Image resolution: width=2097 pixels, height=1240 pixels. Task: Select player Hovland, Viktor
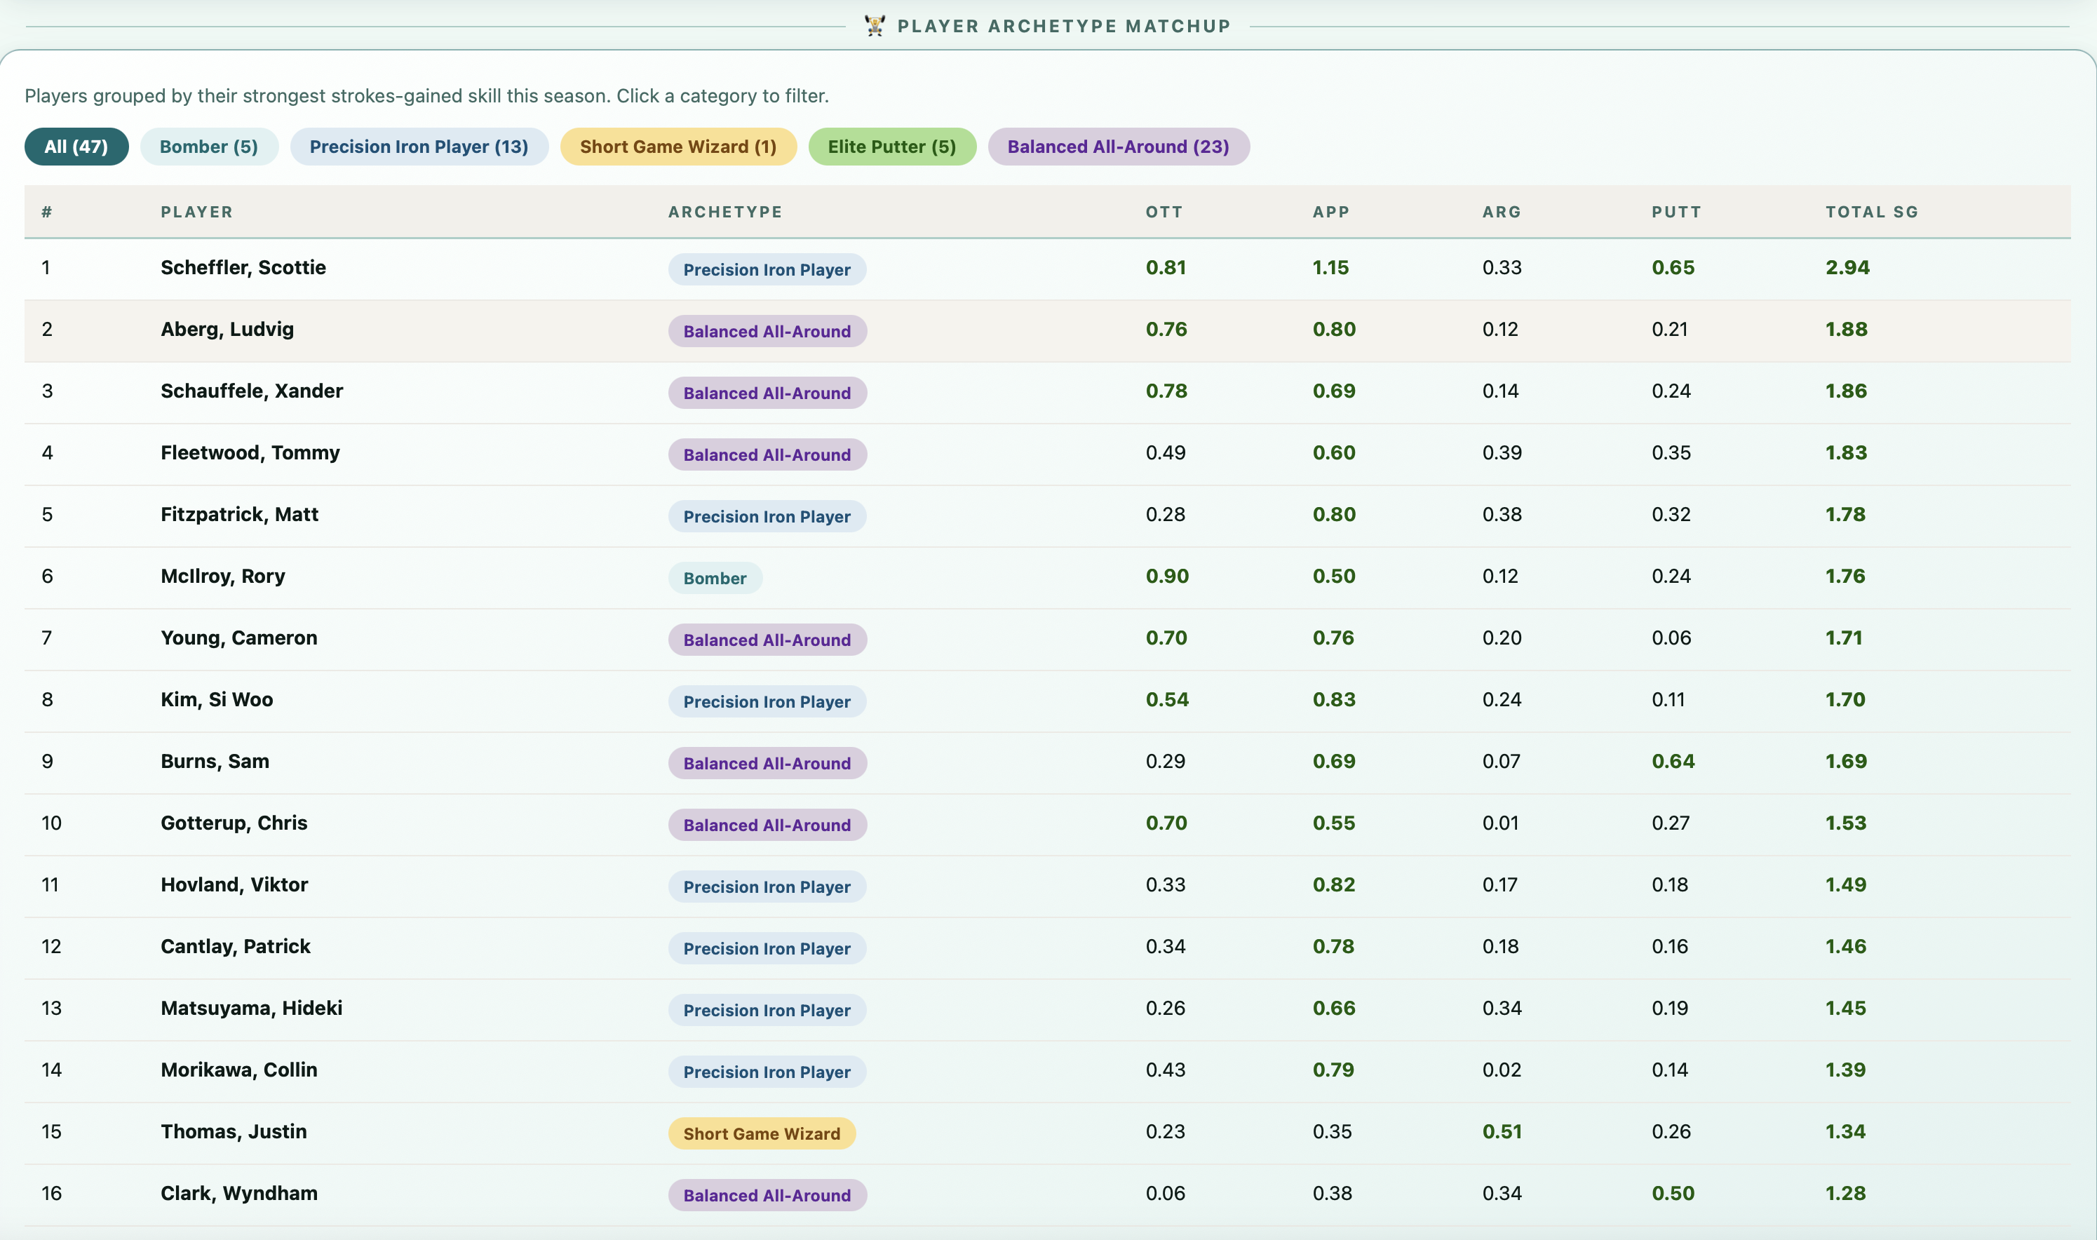point(234,885)
